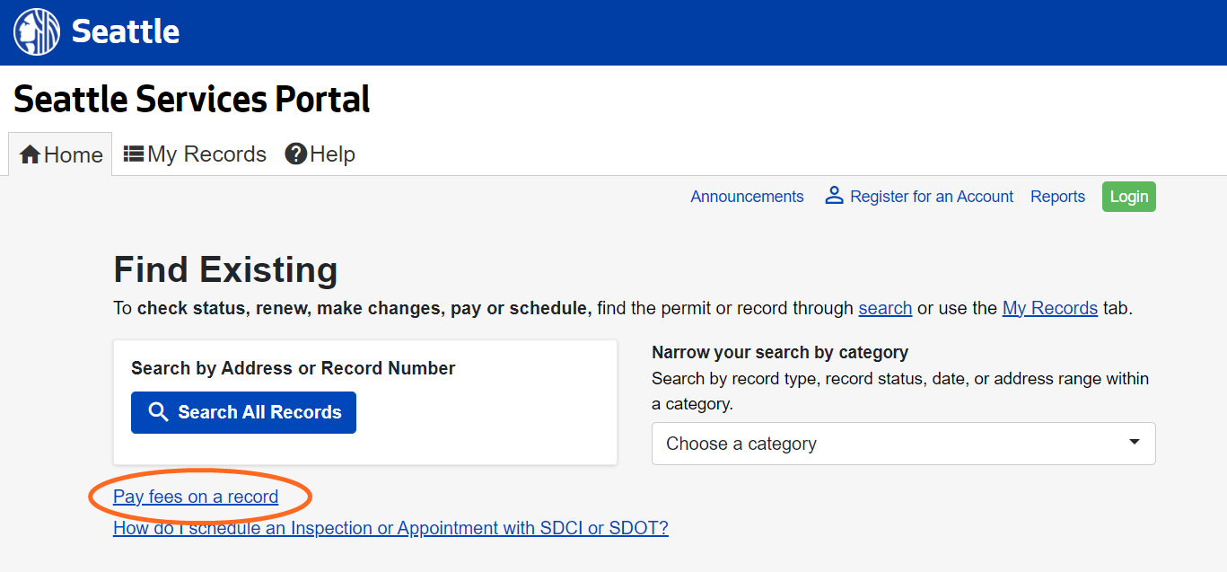Open the Reports link

1057,197
